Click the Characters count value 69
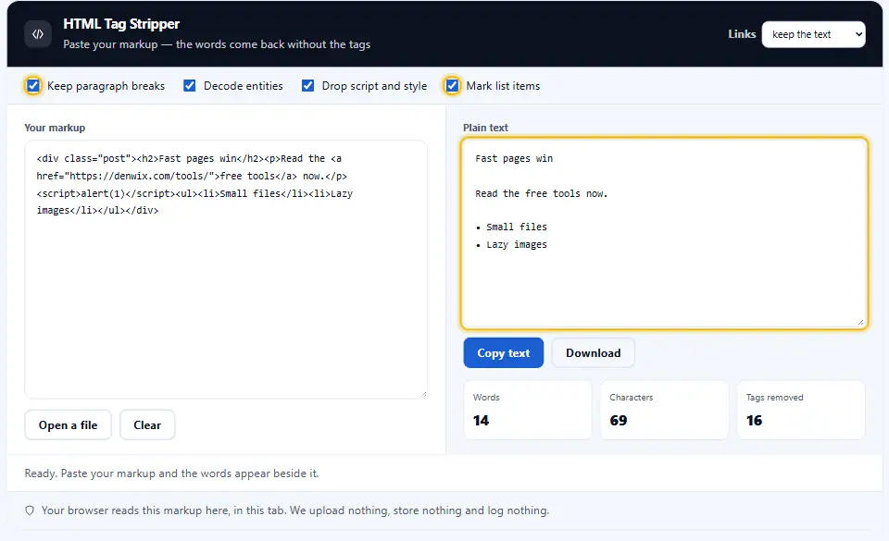 coord(619,421)
